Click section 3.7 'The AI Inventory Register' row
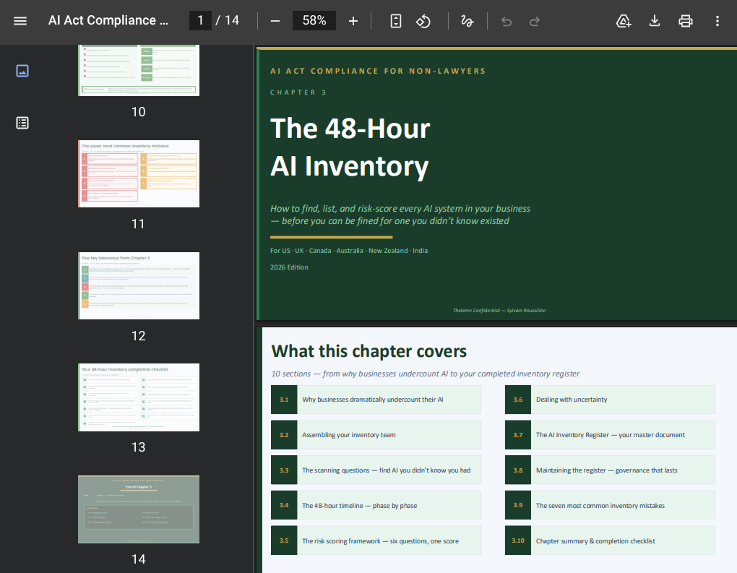 point(610,435)
